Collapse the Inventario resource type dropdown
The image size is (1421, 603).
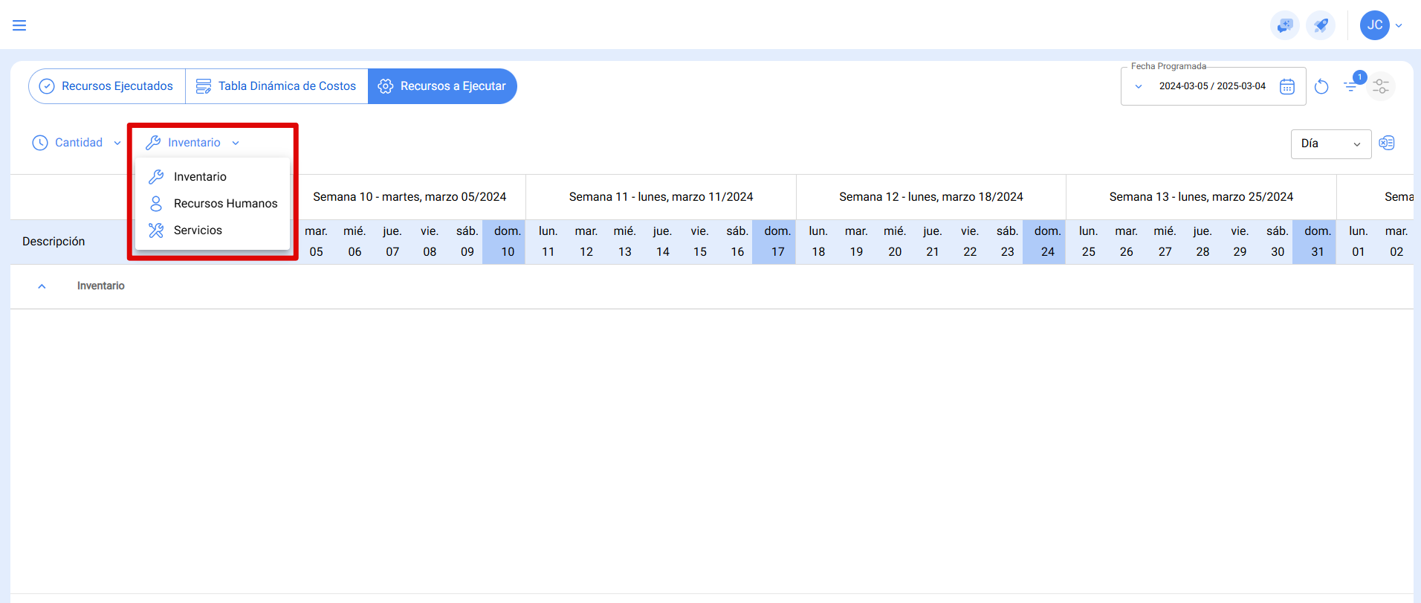pyautogui.click(x=193, y=143)
